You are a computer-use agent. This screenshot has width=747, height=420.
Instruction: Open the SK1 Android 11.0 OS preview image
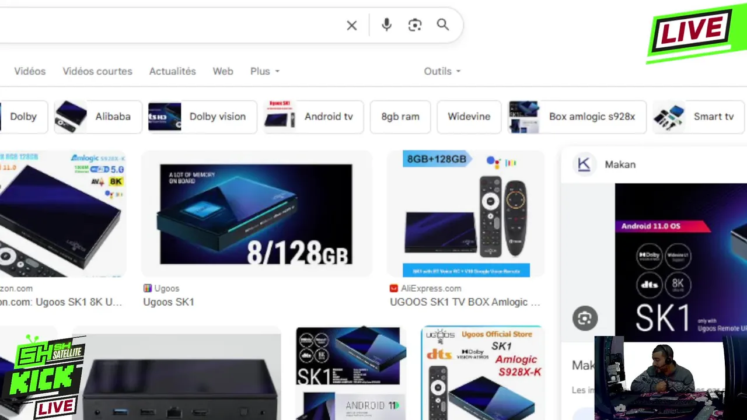tap(680, 262)
